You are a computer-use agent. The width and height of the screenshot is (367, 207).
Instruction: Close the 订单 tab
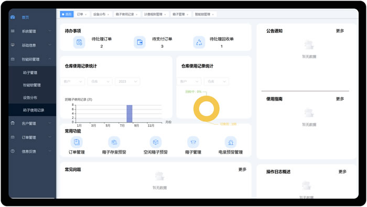click(x=86, y=15)
